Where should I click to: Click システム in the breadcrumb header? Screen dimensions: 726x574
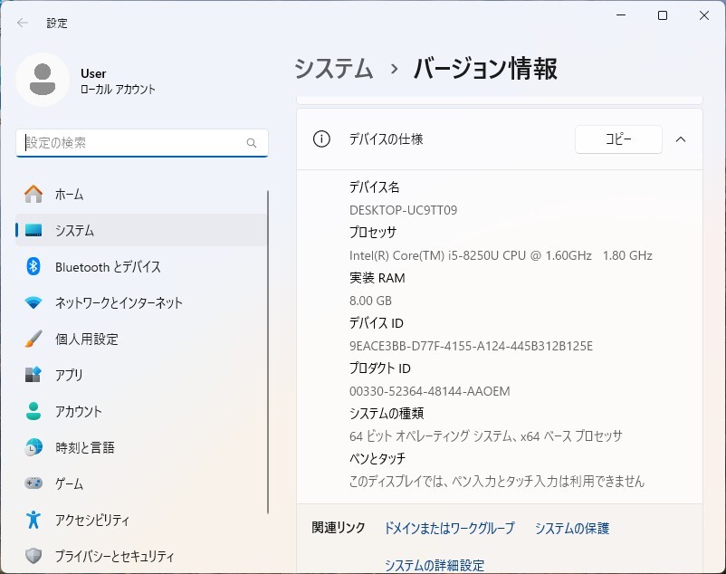[x=333, y=69]
